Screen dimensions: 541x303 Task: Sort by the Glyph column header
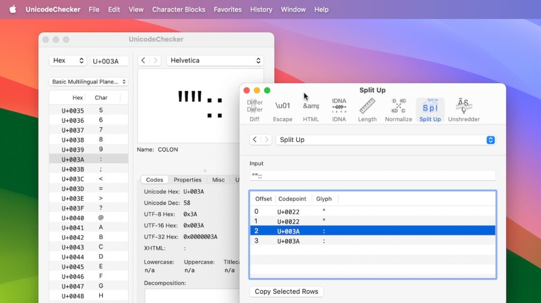324,199
